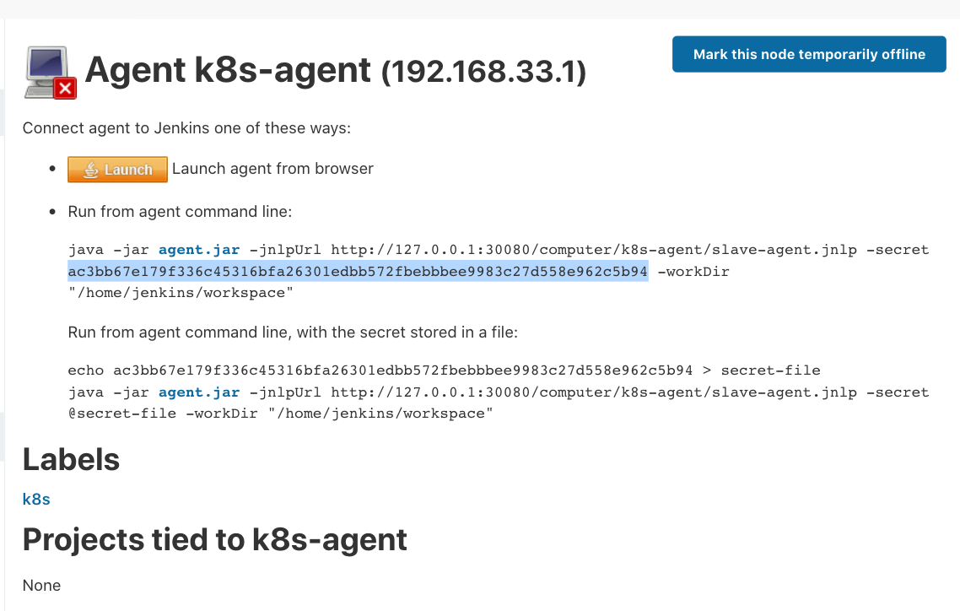Click the first "/home/jenkins/workspace" path
Viewport: 960px width, 611px height.
pos(181,293)
